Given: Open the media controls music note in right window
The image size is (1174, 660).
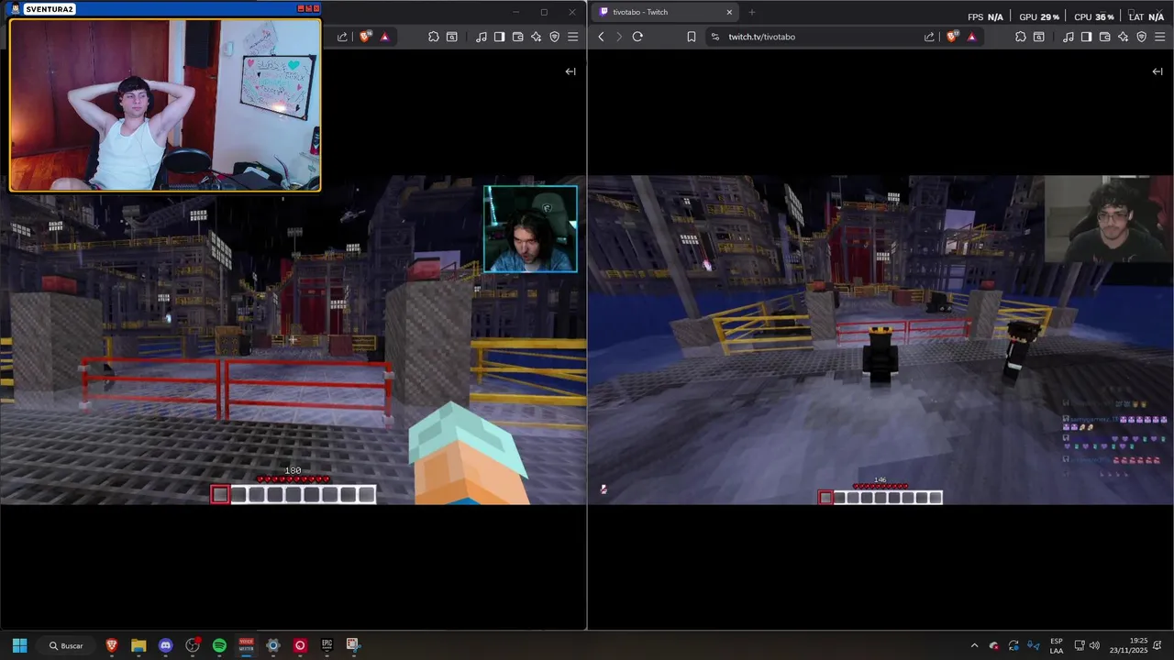Looking at the screenshot, I should [x=1068, y=37].
